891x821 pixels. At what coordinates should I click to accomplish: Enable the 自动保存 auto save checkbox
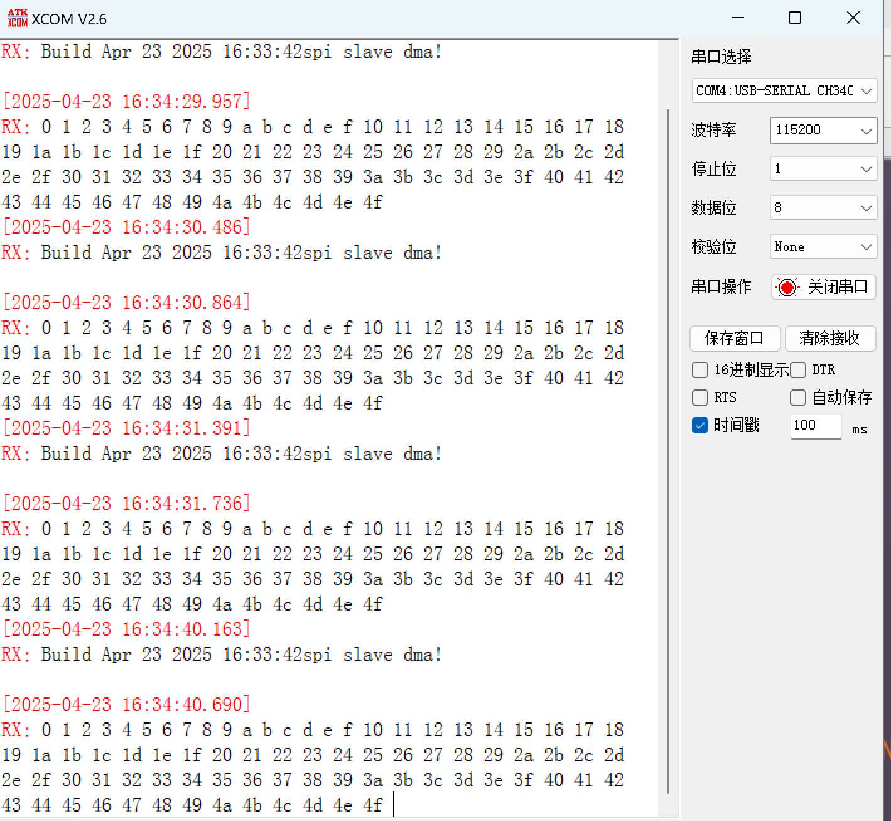798,398
